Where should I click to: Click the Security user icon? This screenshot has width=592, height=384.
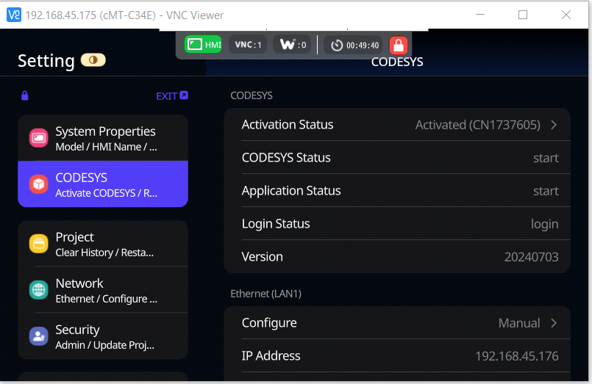coord(38,336)
